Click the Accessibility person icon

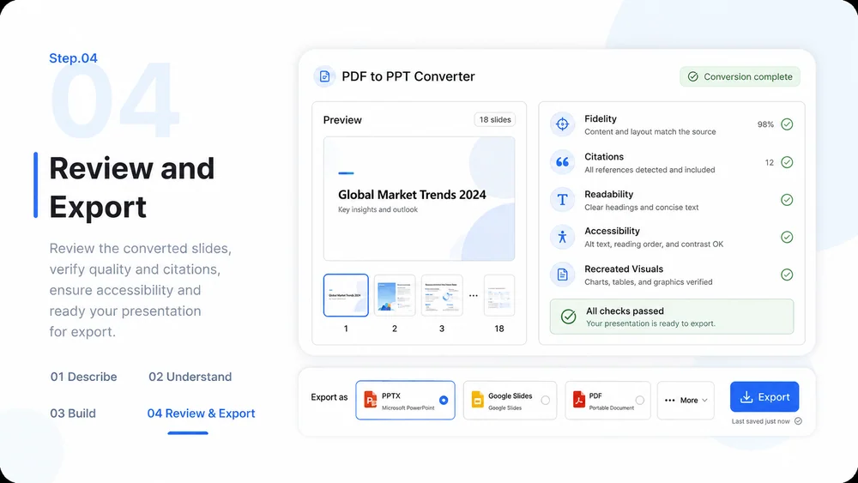pyautogui.click(x=562, y=237)
